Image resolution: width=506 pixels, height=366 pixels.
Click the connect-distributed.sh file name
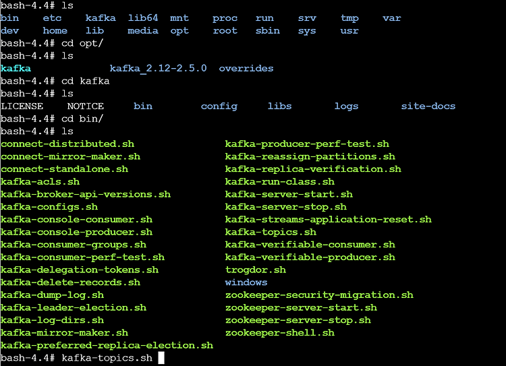67,144
